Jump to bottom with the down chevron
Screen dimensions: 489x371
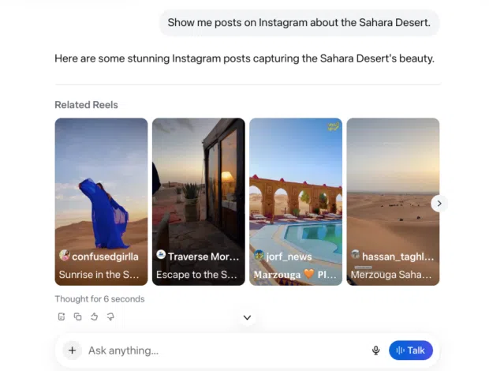pos(247,317)
